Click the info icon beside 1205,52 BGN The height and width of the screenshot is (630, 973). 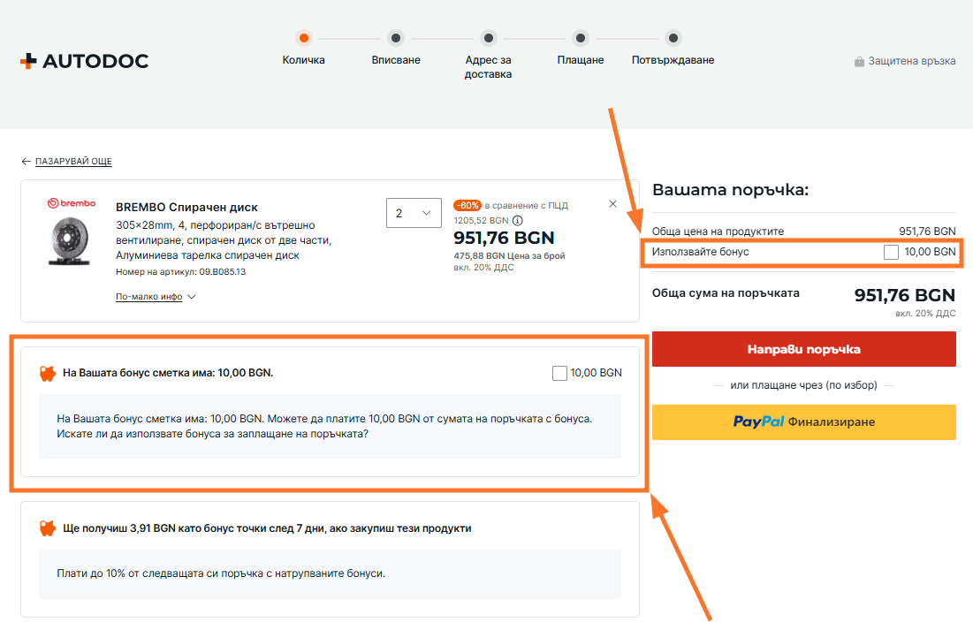point(518,221)
